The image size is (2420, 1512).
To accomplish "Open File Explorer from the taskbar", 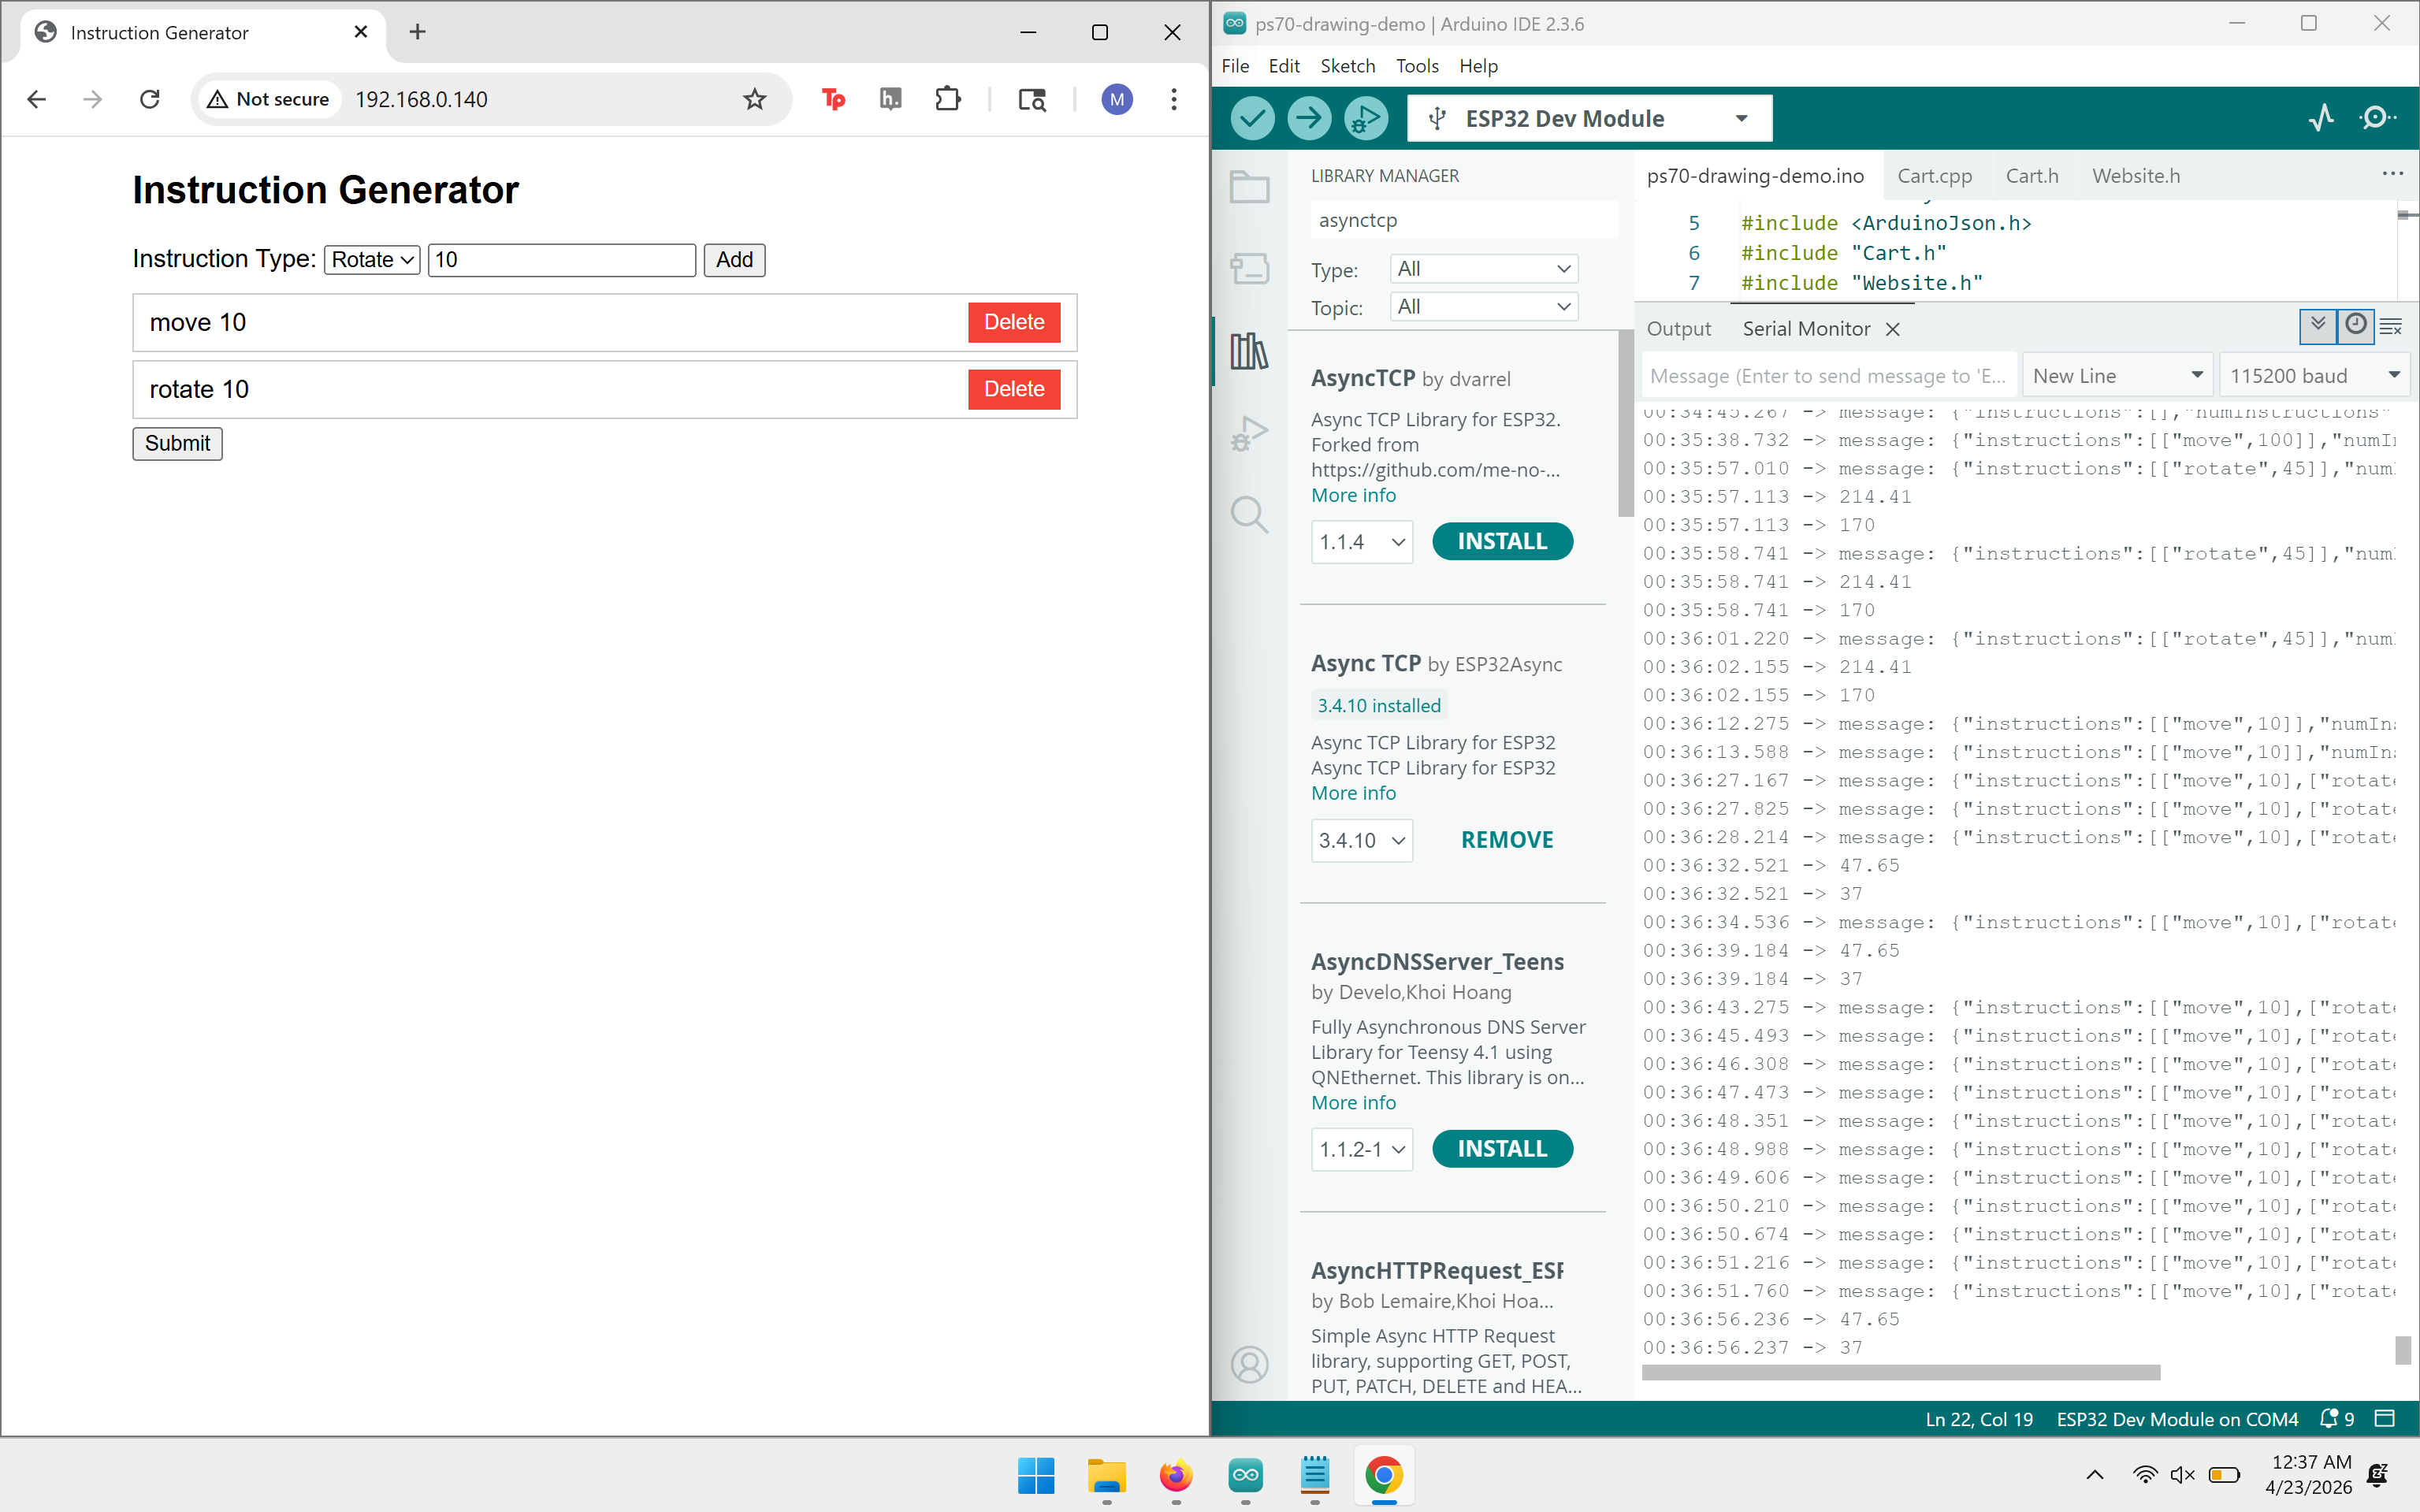I will click(x=1106, y=1475).
